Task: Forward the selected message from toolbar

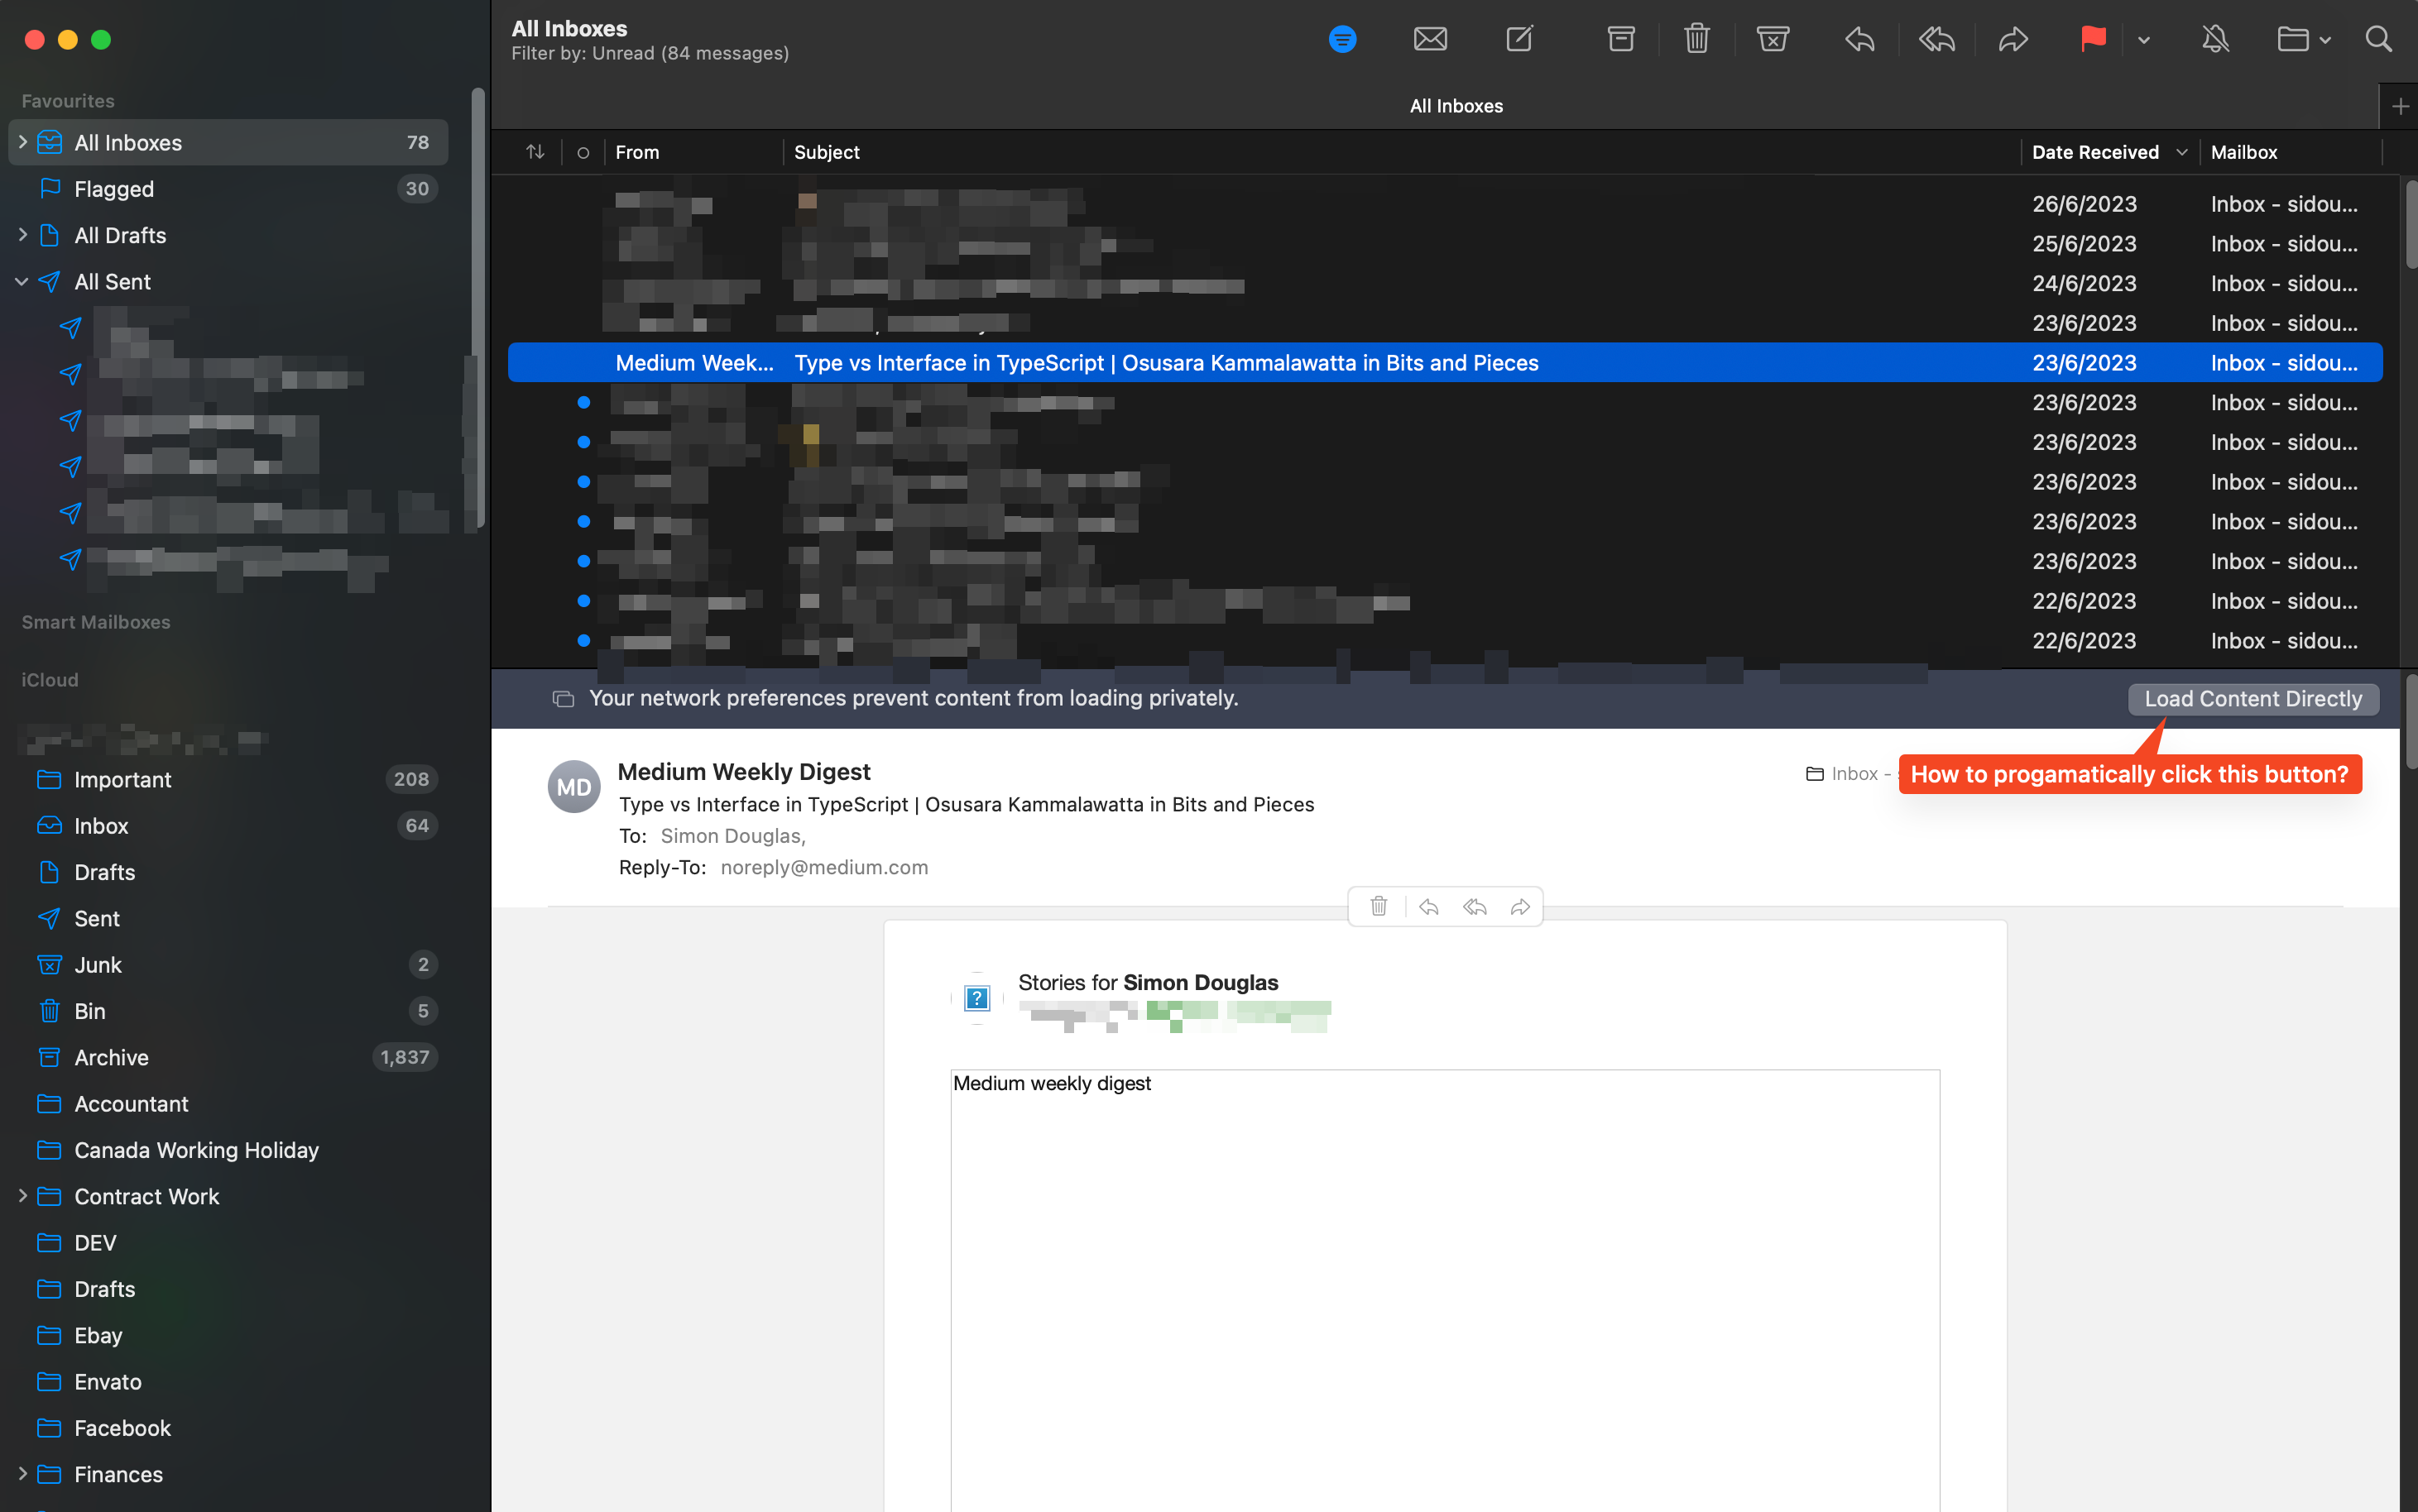Action: click(2013, 40)
